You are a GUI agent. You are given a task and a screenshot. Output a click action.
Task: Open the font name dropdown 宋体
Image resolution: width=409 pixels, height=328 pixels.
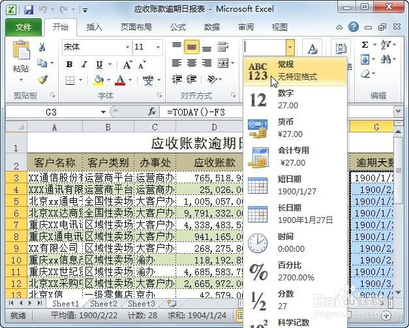click(x=127, y=47)
